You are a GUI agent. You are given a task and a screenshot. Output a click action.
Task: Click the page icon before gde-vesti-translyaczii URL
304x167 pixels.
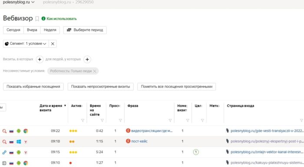(x=228, y=131)
